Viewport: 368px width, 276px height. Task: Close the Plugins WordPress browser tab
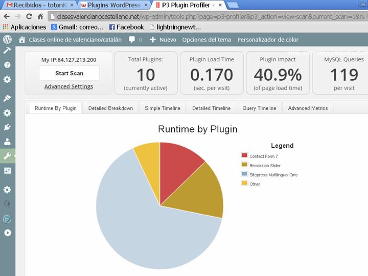146,5
